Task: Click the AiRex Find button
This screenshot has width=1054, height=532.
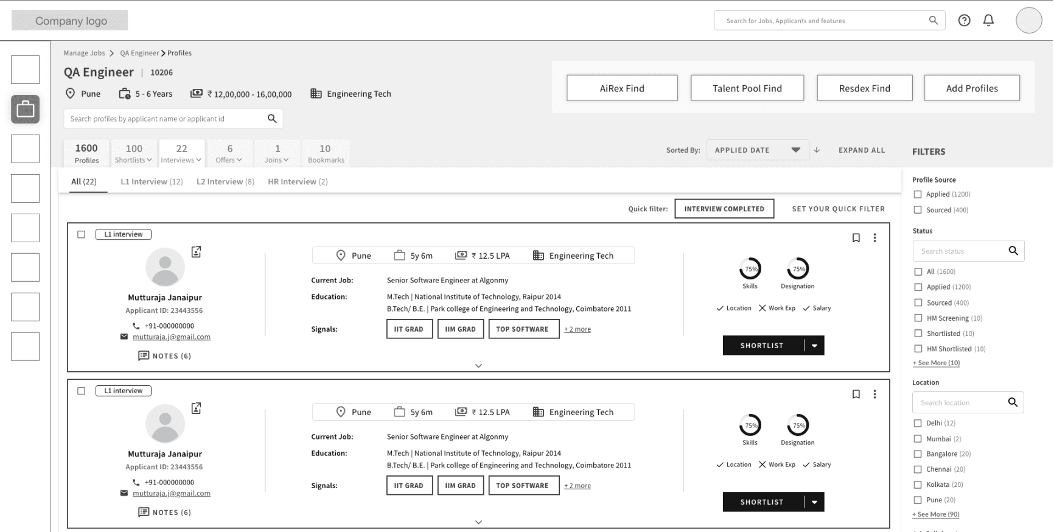Action: pyautogui.click(x=622, y=88)
